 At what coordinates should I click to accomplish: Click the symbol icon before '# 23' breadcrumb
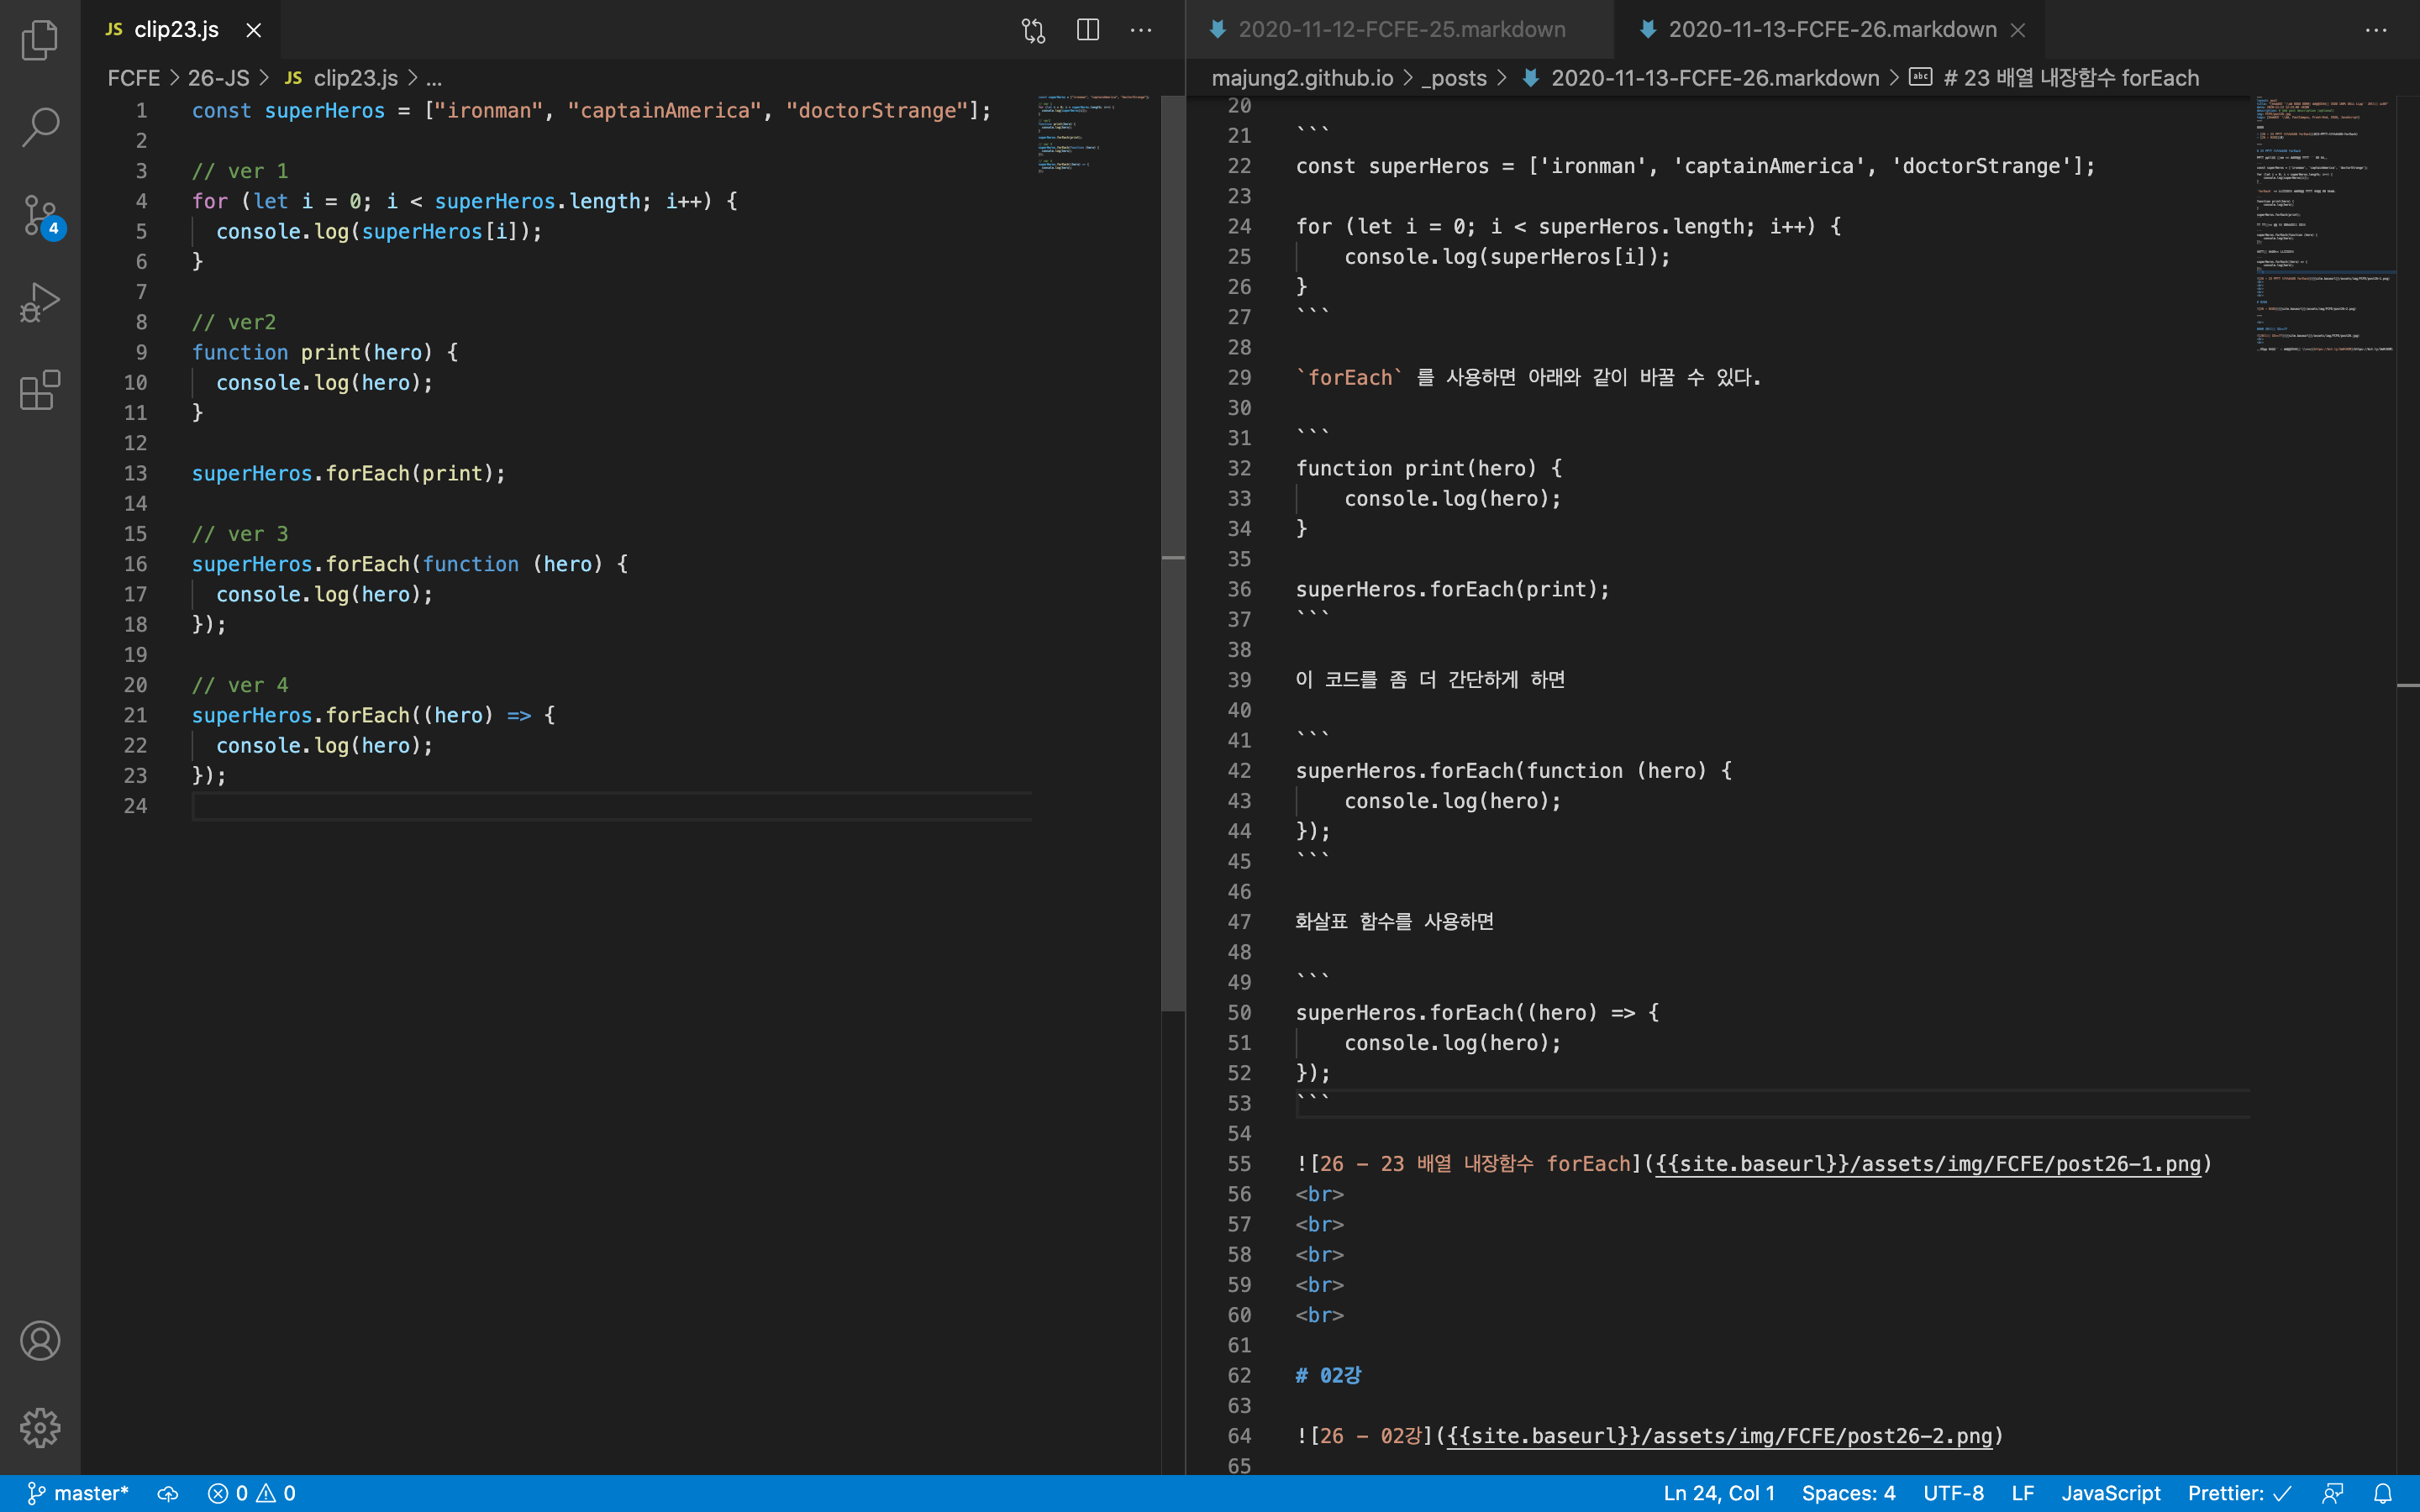click(x=1920, y=77)
